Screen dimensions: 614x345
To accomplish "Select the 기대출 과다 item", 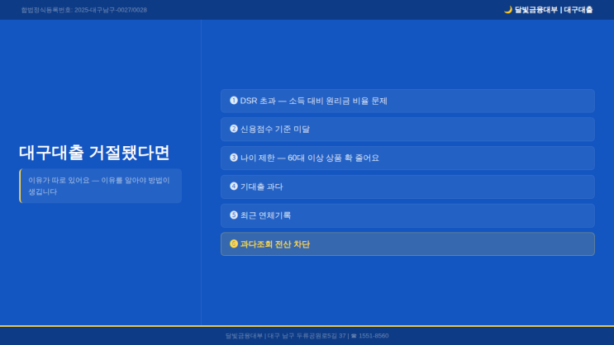I will [407, 187].
